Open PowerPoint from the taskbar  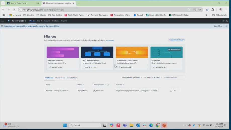click(x=164, y=125)
